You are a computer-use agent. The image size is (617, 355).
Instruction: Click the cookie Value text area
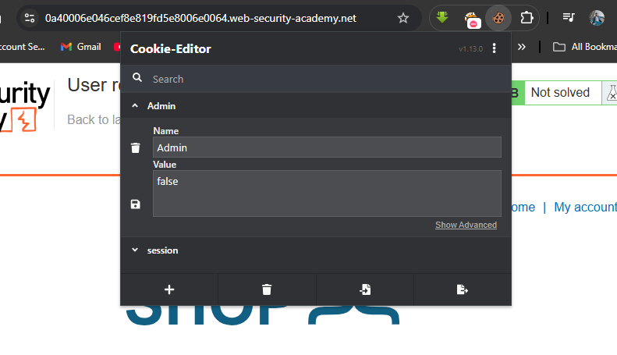327,193
